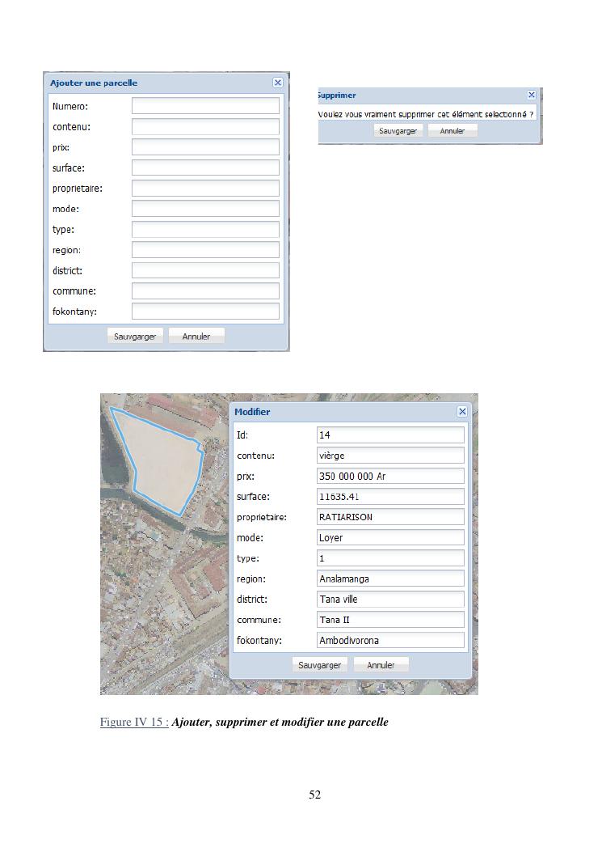Close the Modifier dialog window
602x852 pixels.
pos(462,411)
